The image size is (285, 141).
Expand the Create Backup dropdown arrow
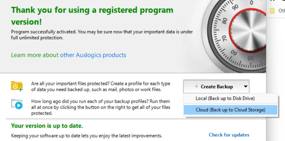pyautogui.click(x=245, y=87)
